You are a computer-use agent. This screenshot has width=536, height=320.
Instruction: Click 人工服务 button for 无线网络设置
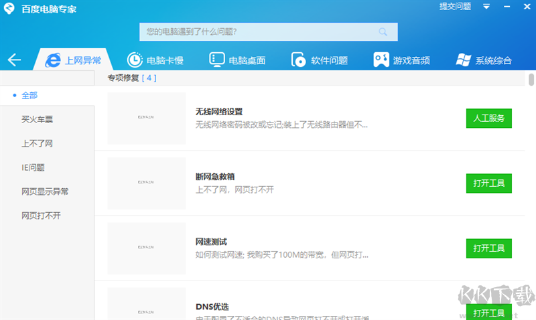(488, 118)
